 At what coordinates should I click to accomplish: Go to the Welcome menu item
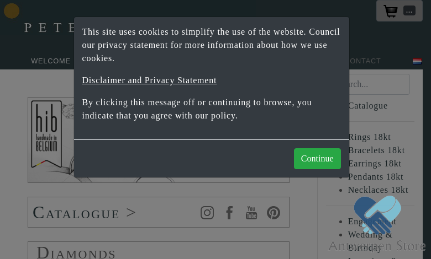pyautogui.click(x=51, y=61)
